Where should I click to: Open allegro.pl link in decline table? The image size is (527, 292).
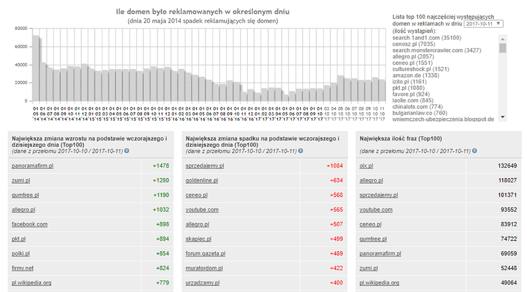197,224
